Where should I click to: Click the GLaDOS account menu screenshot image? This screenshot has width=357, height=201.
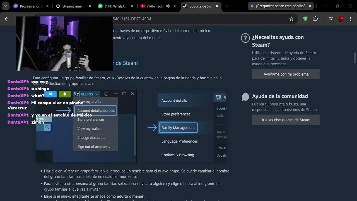86,126
